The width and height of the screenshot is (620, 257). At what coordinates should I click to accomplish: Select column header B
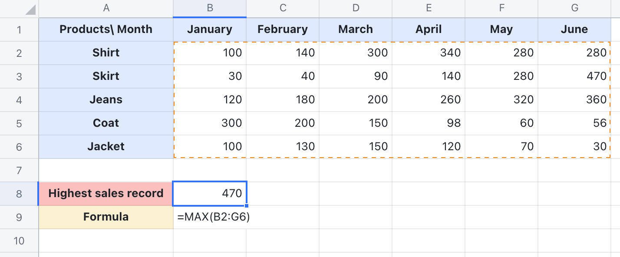click(210, 8)
